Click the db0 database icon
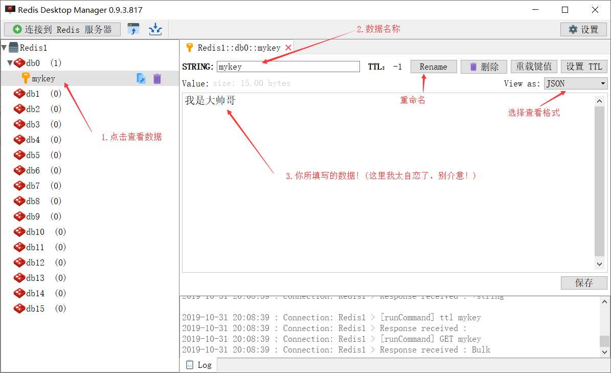The image size is (611, 373). [19, 63]
